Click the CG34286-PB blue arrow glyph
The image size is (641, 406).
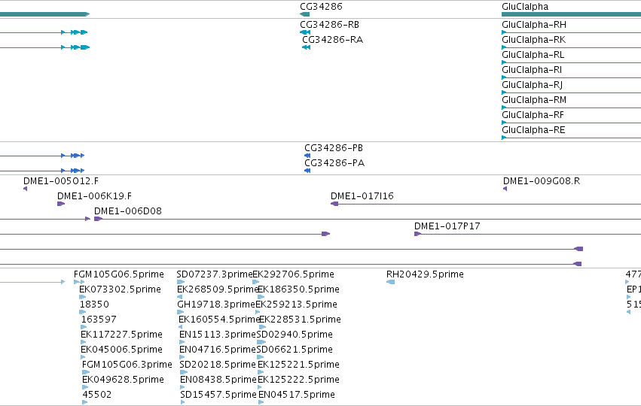pos(307,156)
